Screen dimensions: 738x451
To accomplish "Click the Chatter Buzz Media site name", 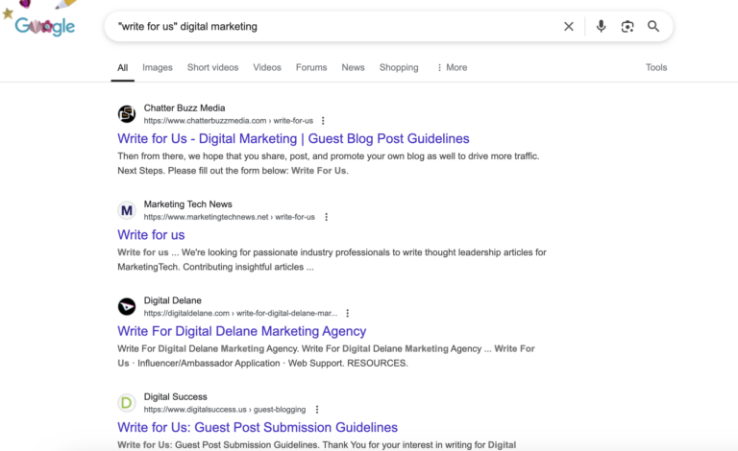I will [x=184, y=108].
